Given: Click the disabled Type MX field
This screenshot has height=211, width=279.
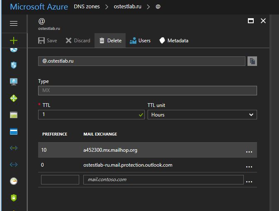Looking at the screenshot, I should (x=148, y=90).
